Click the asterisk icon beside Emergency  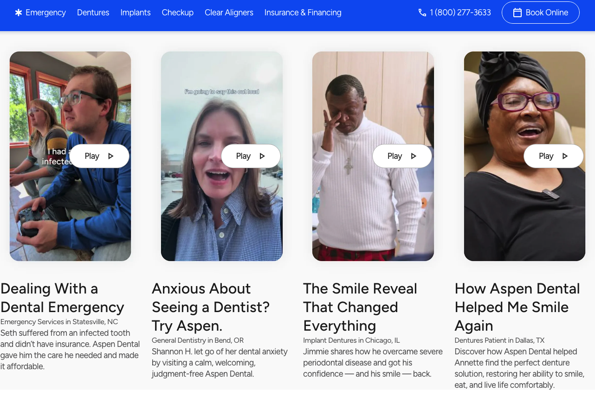[x=19, y=13]
